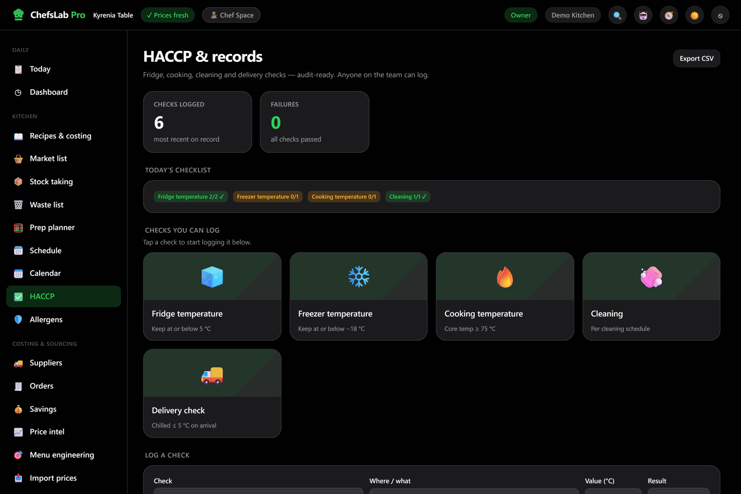Open Calendar from the sidebar

tap(63, 273)
